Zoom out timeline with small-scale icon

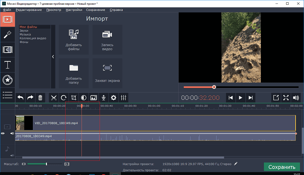[x=24, y=164]
